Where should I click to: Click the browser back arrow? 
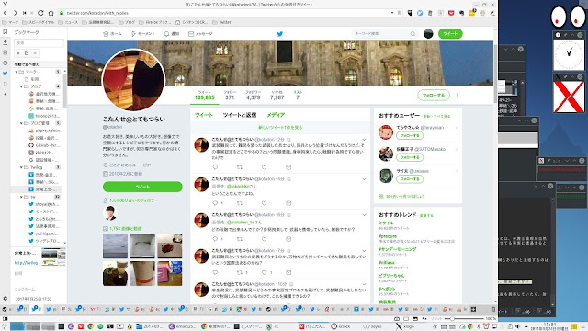(x=6, y=13)
